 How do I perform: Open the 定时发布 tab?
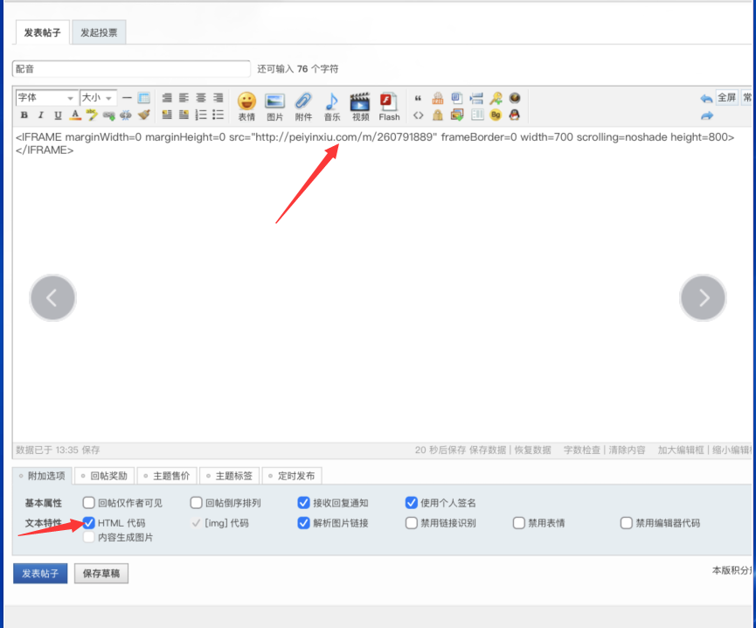(293, 476)
